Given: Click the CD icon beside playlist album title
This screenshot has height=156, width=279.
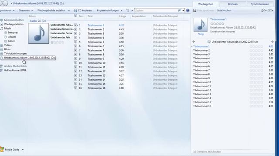Looking at the screenshot, I should 209,42.
